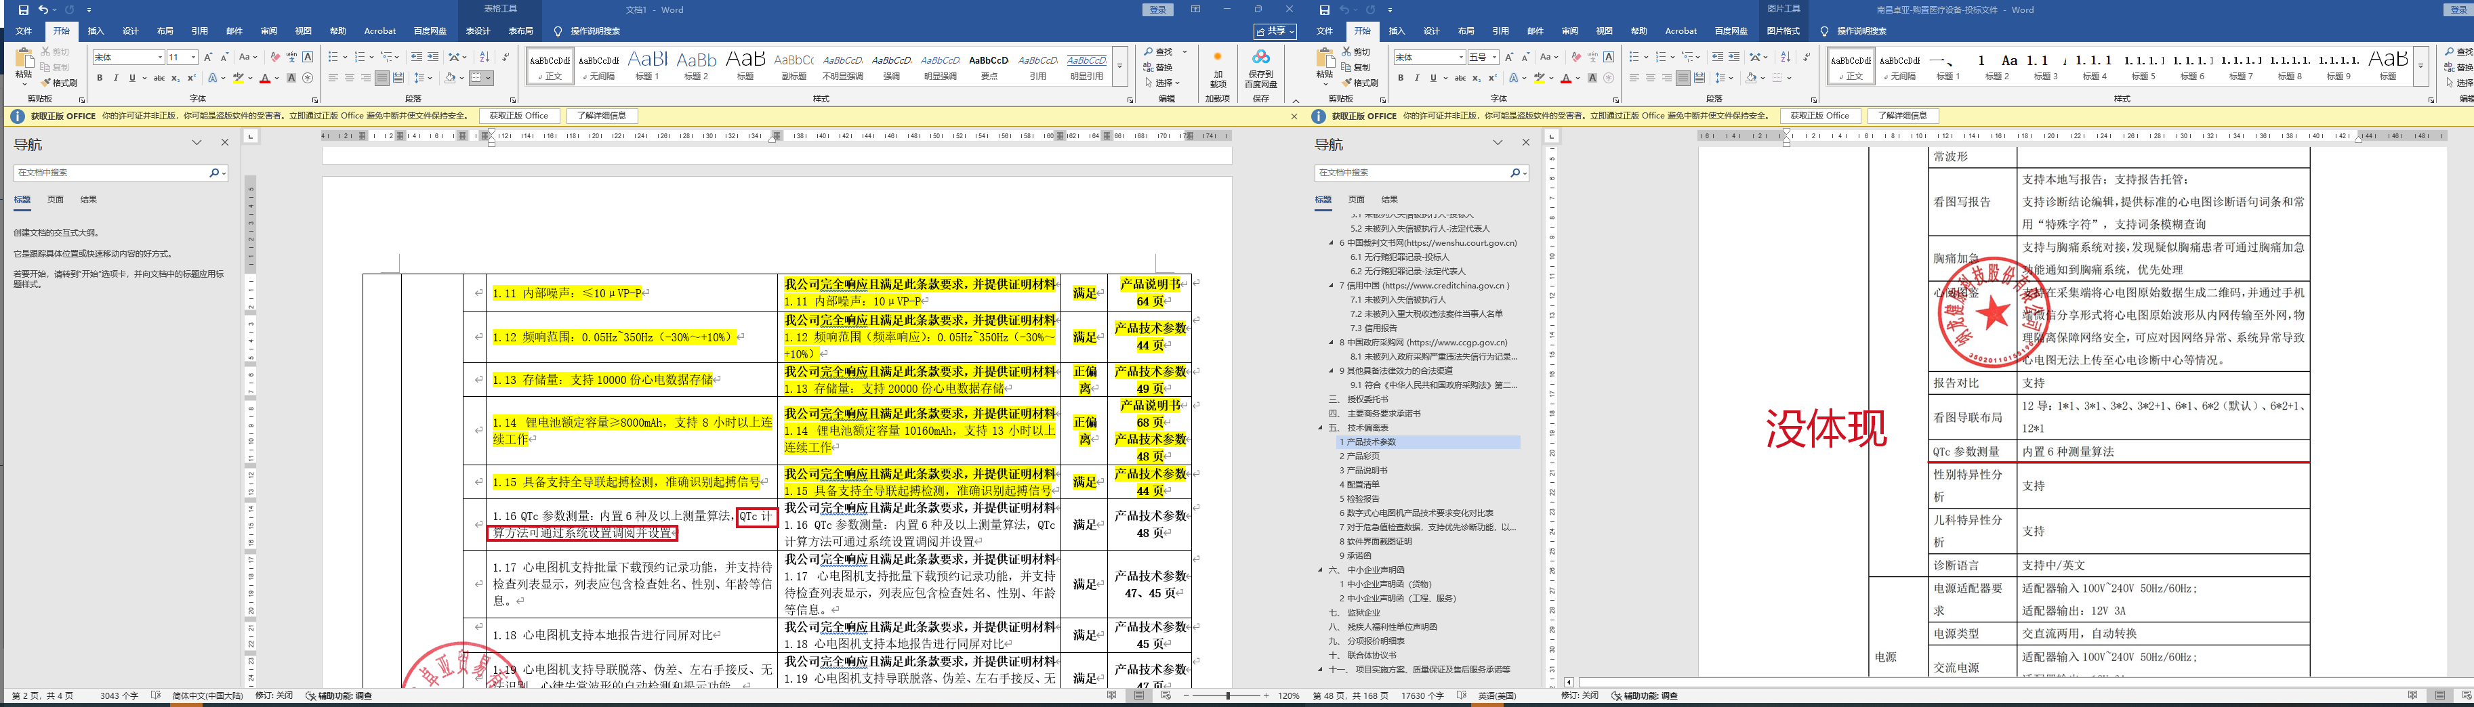Switch to 页面 tab in right navigation pane
The height and width of the screenshot is (707, 2474).
pos(1356,200)
